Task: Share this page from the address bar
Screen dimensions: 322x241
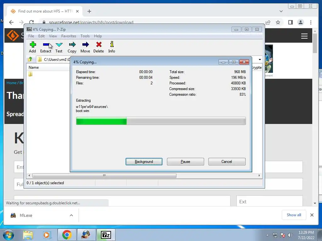Action: click(x=268, y=22)
